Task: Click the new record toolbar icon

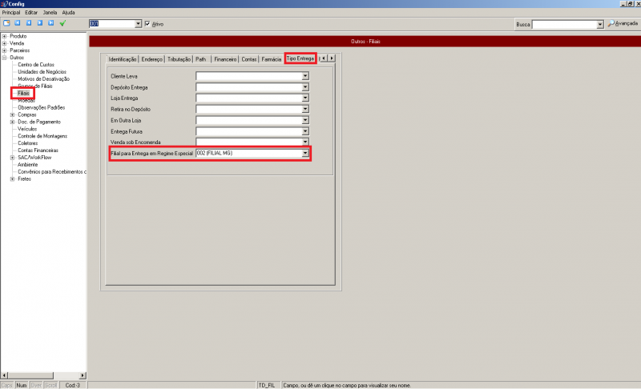Action: click(6, 24)
